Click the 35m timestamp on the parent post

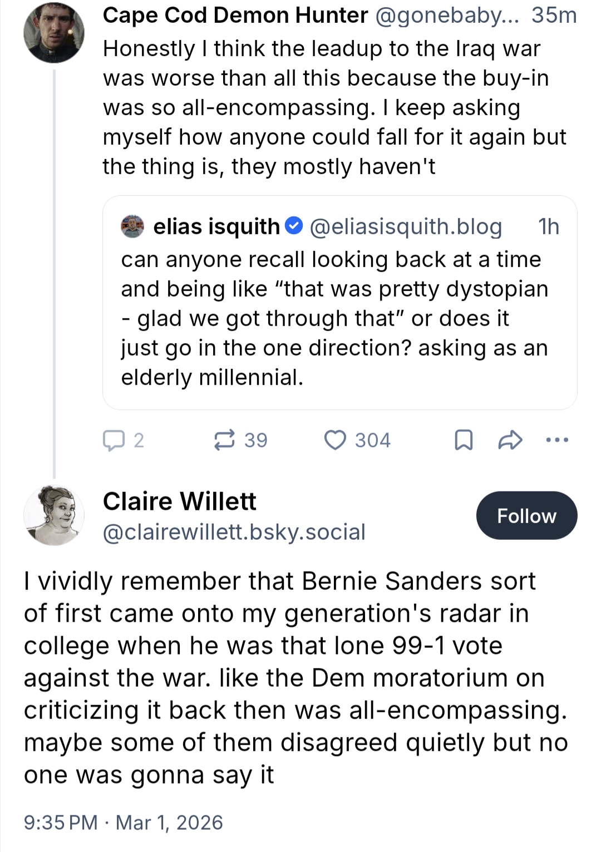coord(554,16)
